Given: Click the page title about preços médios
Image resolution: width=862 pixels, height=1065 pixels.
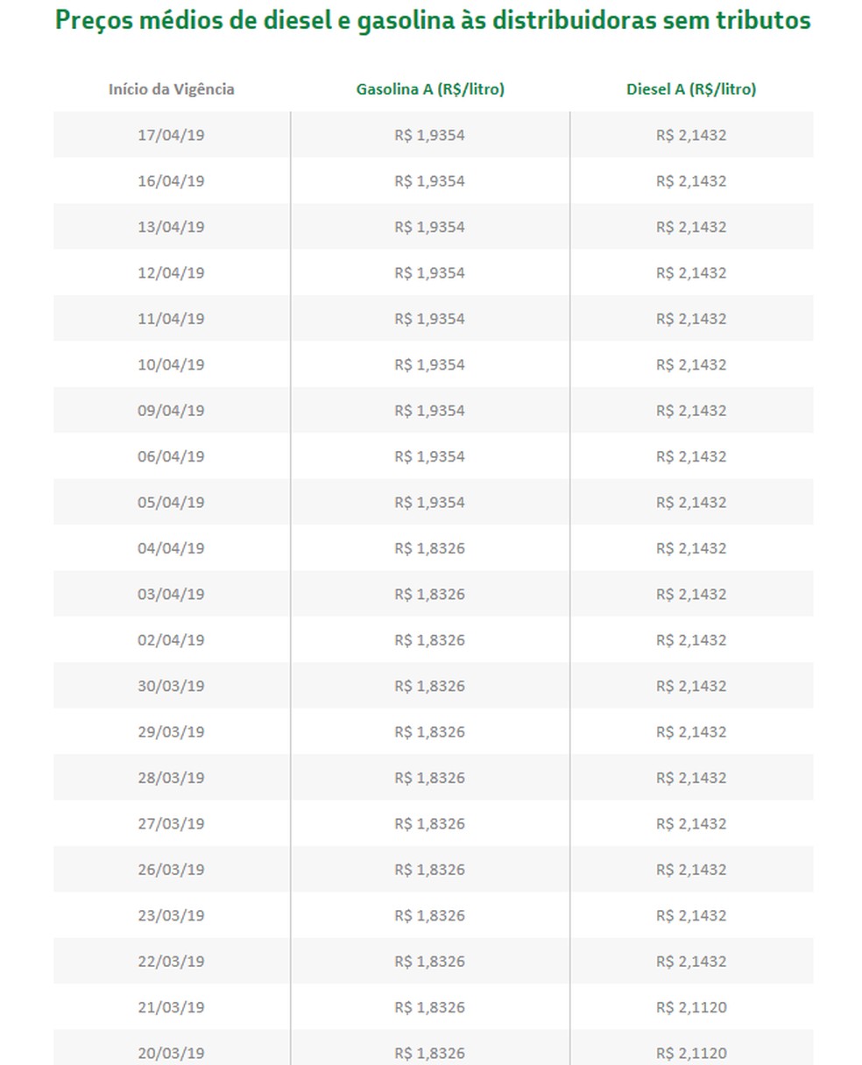Looking at the screenshot, I should tap(433, 21).
